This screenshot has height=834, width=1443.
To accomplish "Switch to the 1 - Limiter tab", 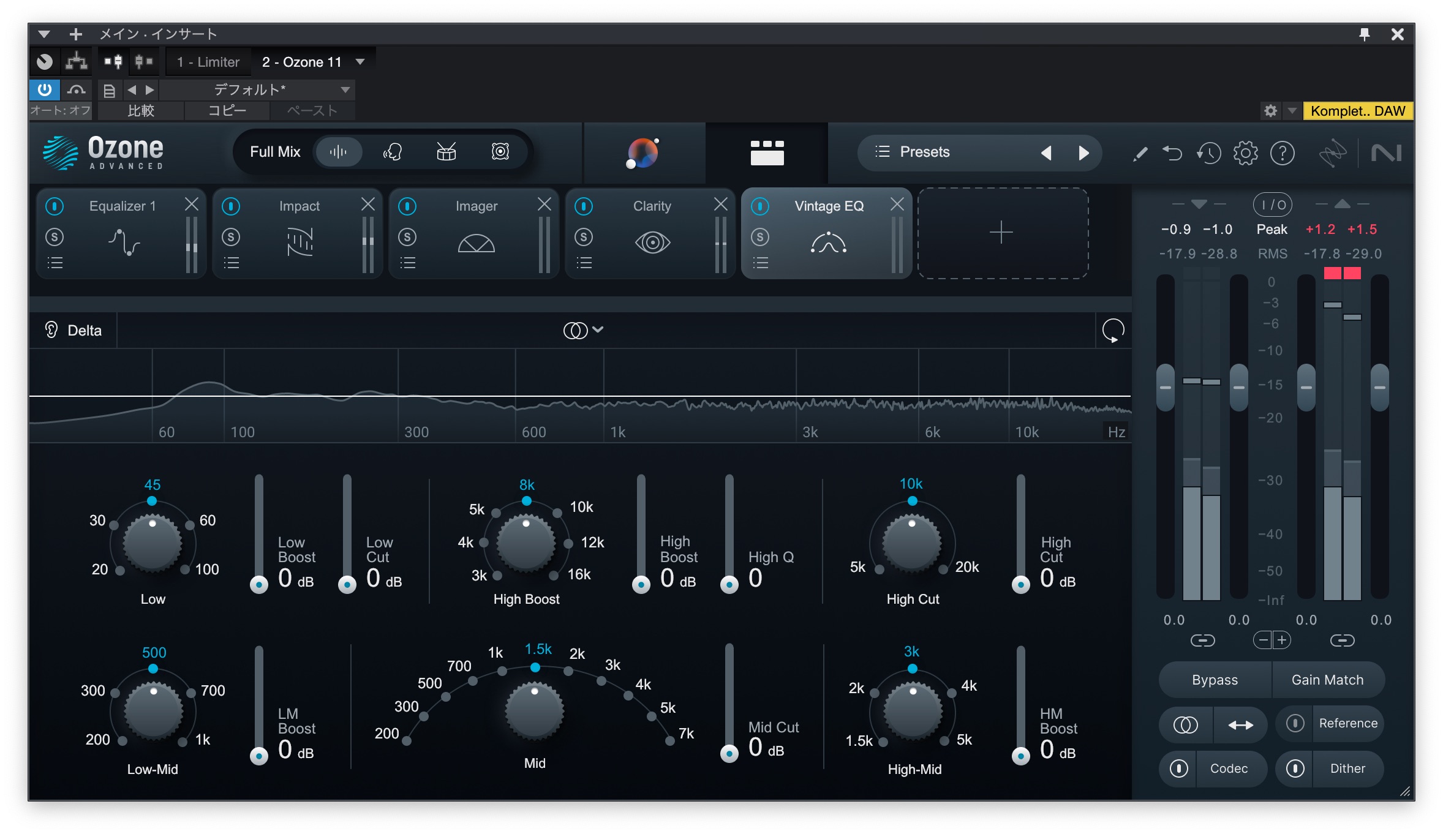I will coord(207,61).
